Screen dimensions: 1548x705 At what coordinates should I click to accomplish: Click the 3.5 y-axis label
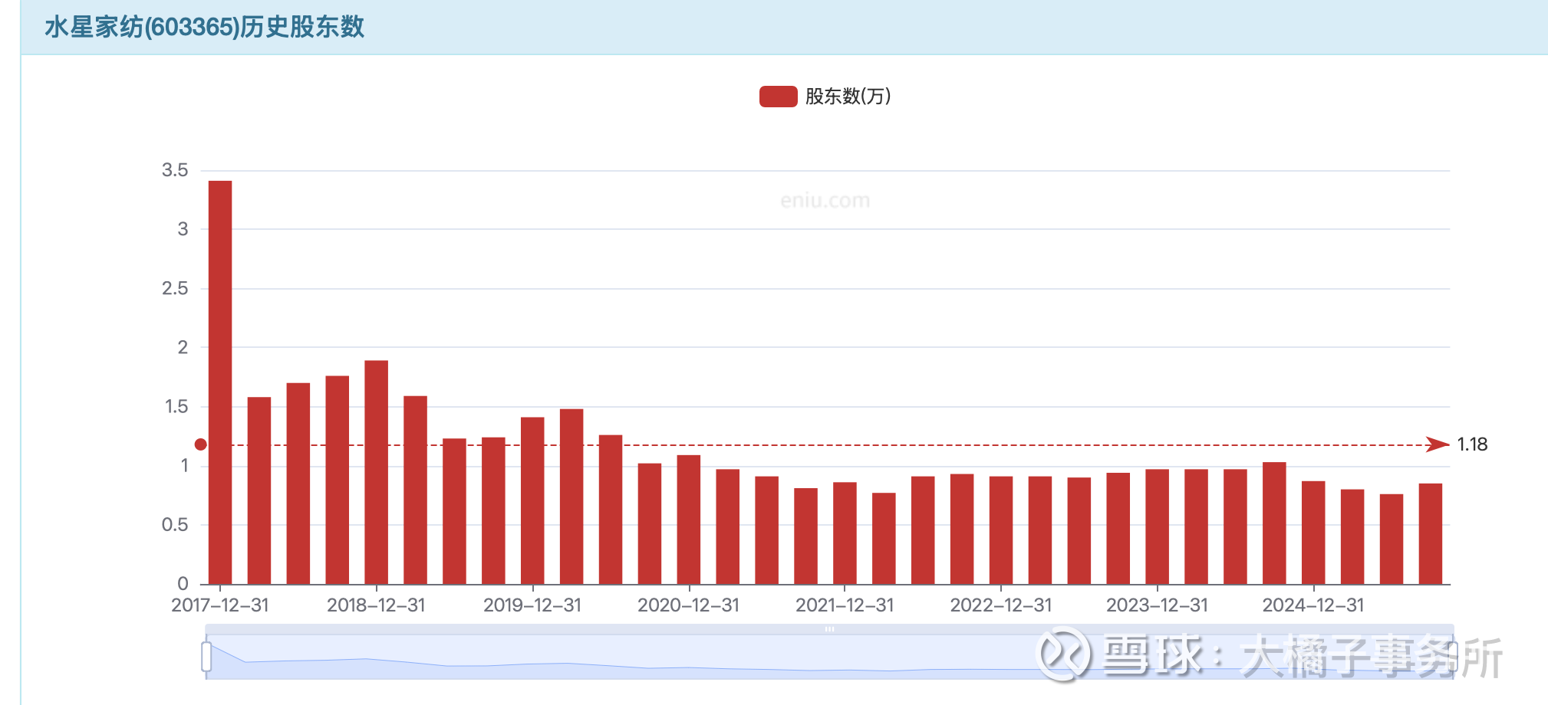pyautogui.click(x=175, y=170)
